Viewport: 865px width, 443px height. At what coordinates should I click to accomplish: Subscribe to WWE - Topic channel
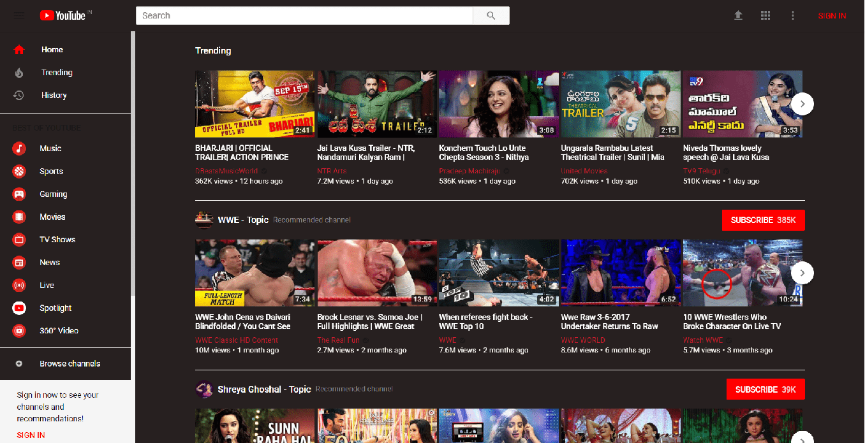(764, 220)
